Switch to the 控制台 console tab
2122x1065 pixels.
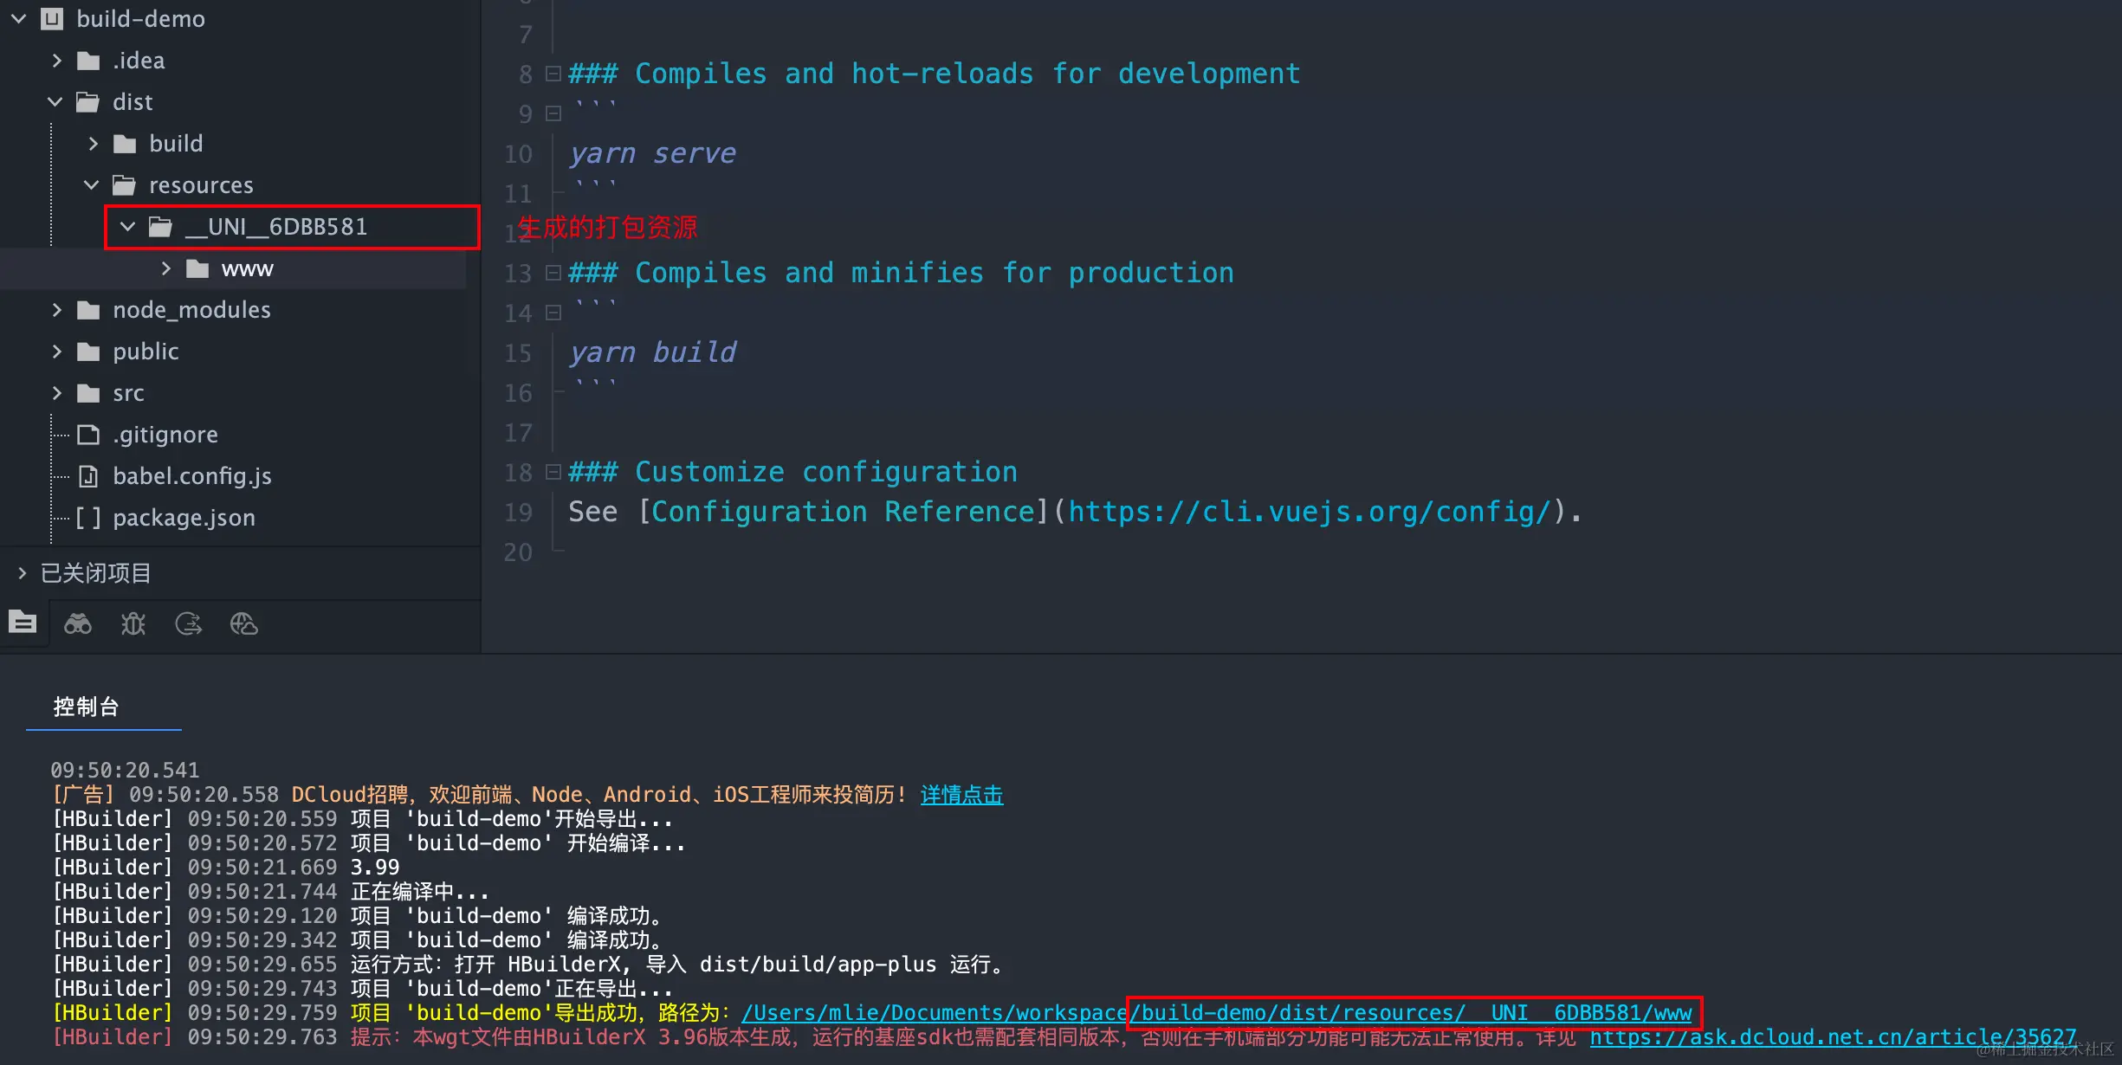(86, 707)
